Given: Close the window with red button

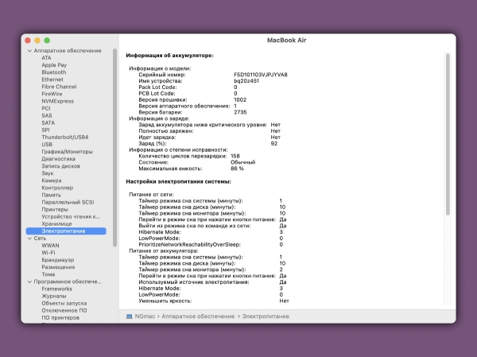Looking at the screenshot, I should pyautogui.click(x=28, y=41).
